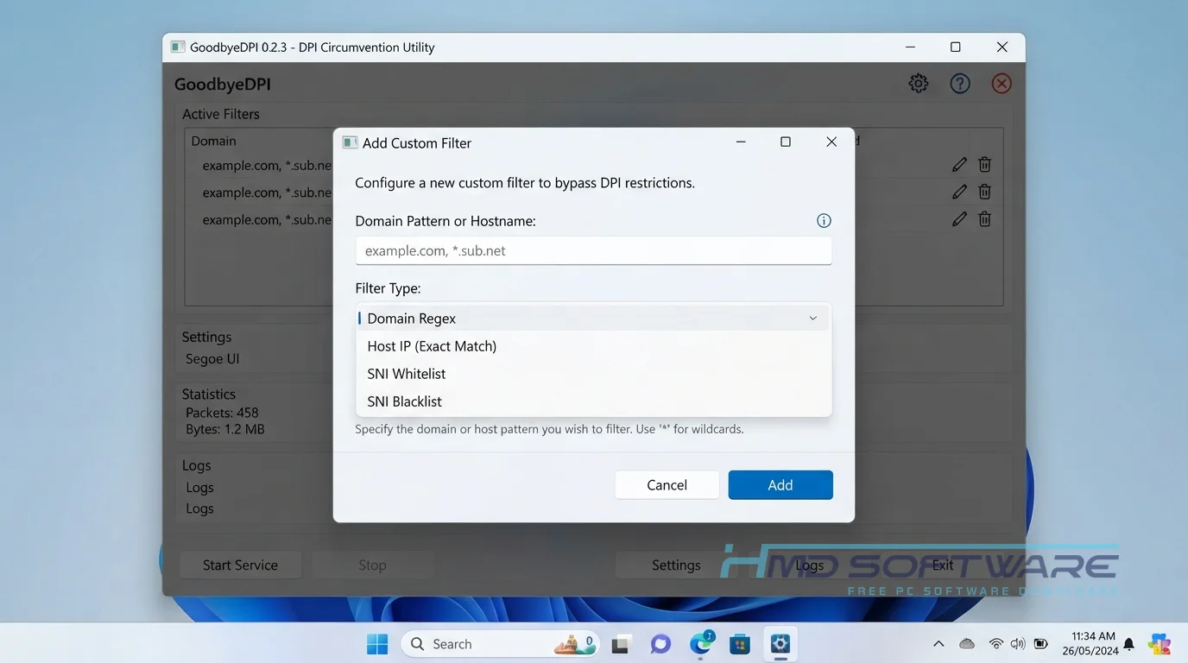This screenshot has width=1188, height=663.
Task: Click the Stop button in main window
Action: 372,565
